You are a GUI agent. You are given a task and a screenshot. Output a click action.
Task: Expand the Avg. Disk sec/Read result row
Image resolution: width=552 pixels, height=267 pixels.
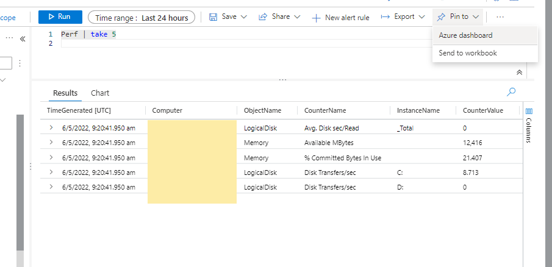(51, 128)
